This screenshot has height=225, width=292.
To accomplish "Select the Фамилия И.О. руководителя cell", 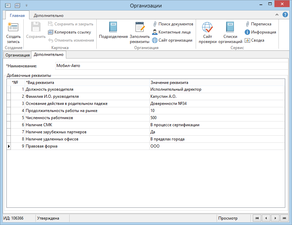I will pos(87,96).
